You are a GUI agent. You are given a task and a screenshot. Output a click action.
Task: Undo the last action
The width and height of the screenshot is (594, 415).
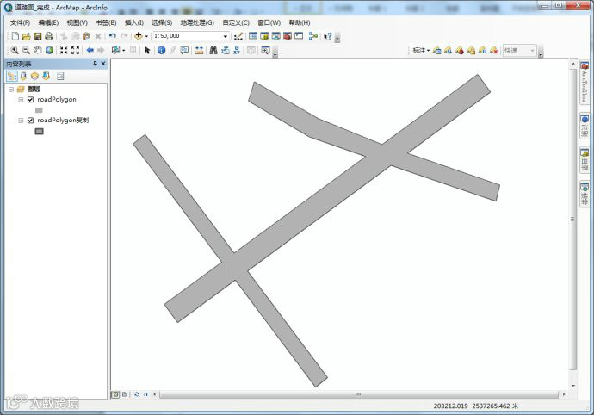tap(113, 36)
